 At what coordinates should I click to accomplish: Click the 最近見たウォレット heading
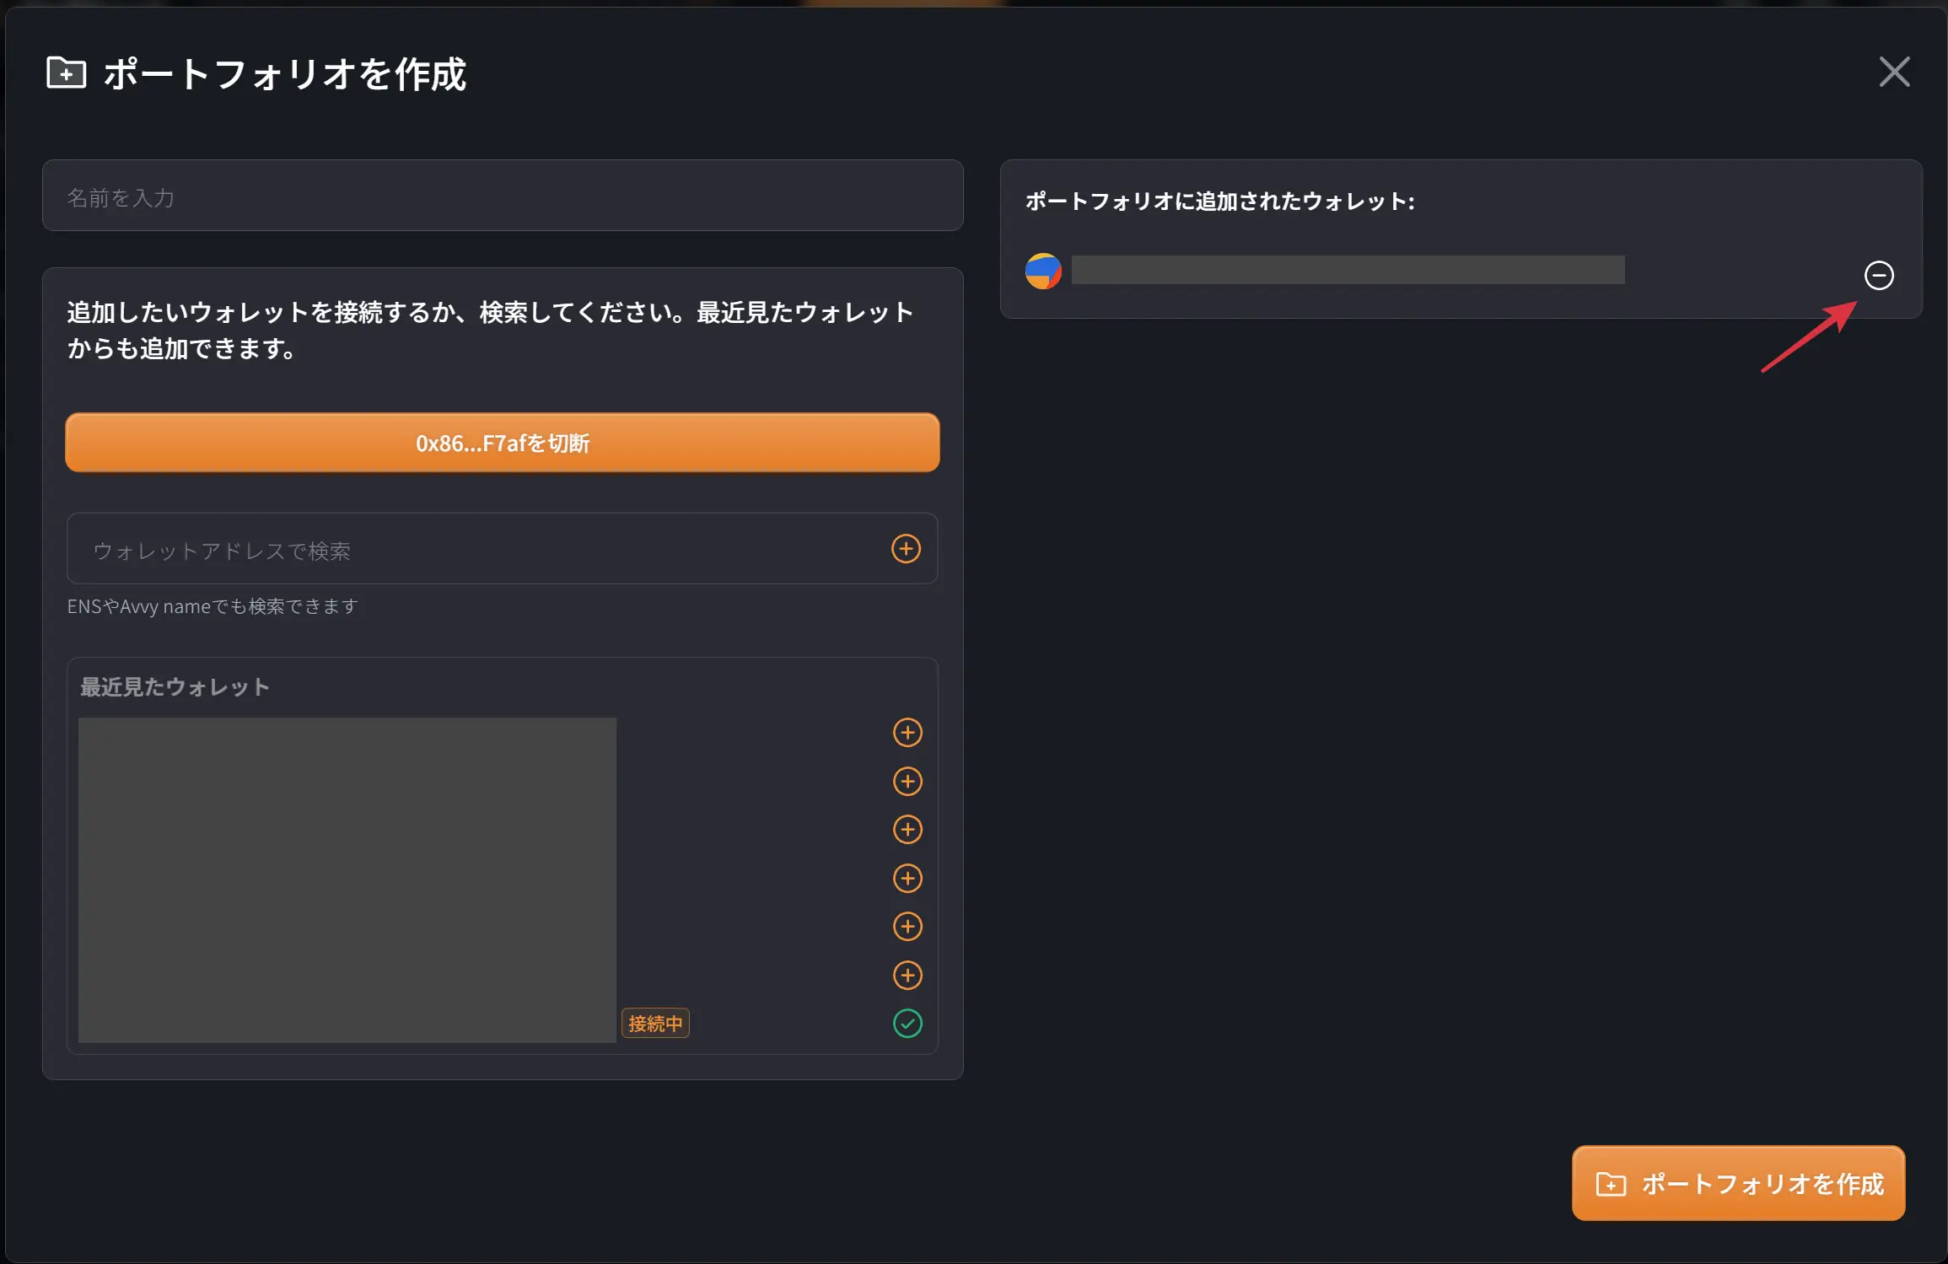click(175, 686)
